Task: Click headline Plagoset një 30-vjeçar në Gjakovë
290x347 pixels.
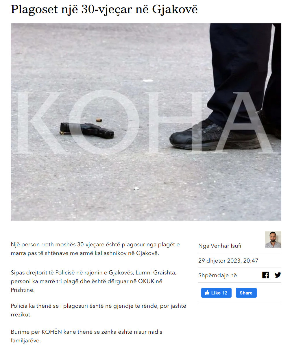Action: coord(104,10)
